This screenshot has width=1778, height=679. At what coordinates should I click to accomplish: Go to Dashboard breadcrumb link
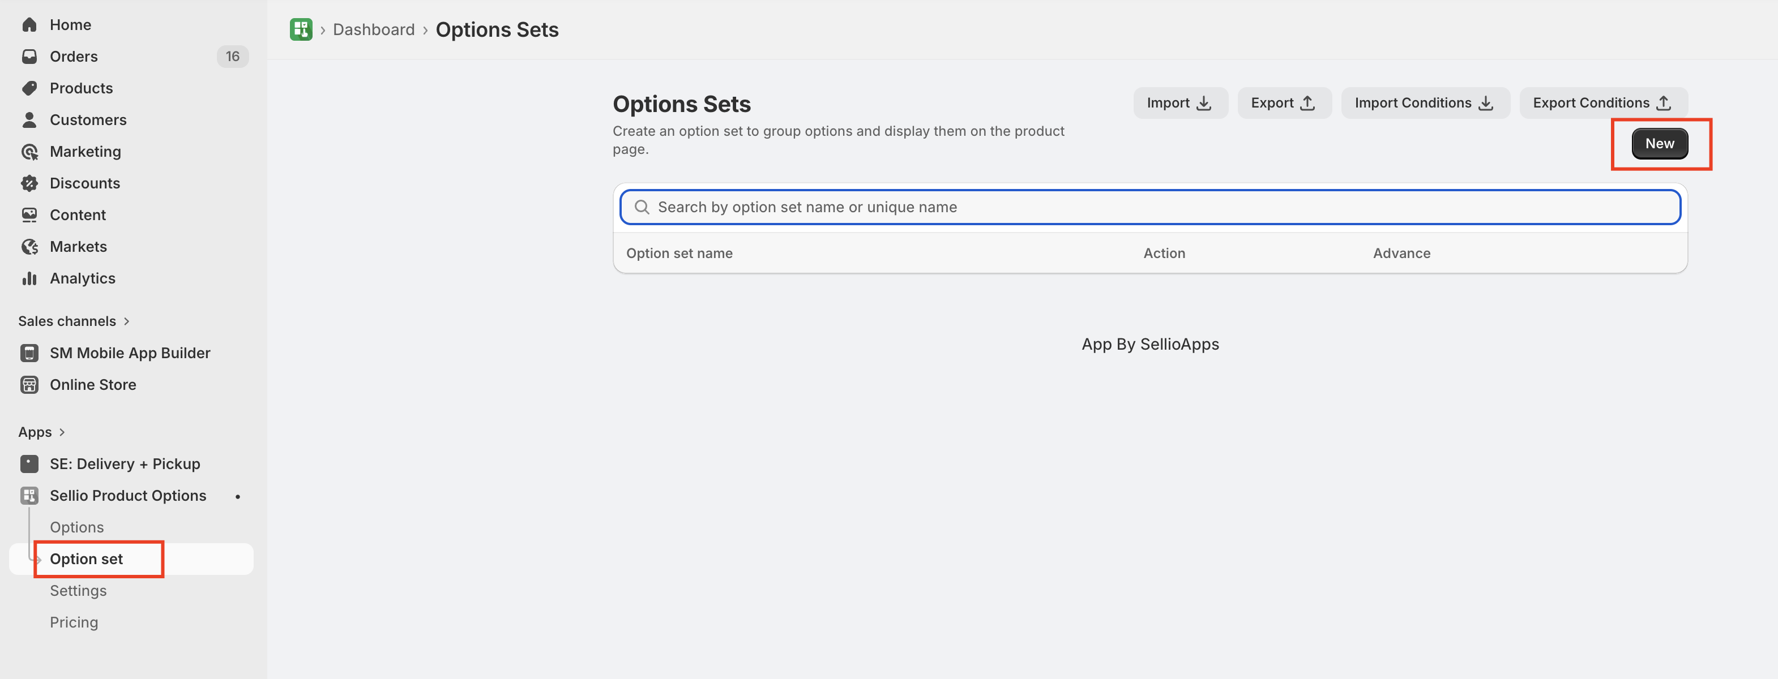click(x=373, y=29)
